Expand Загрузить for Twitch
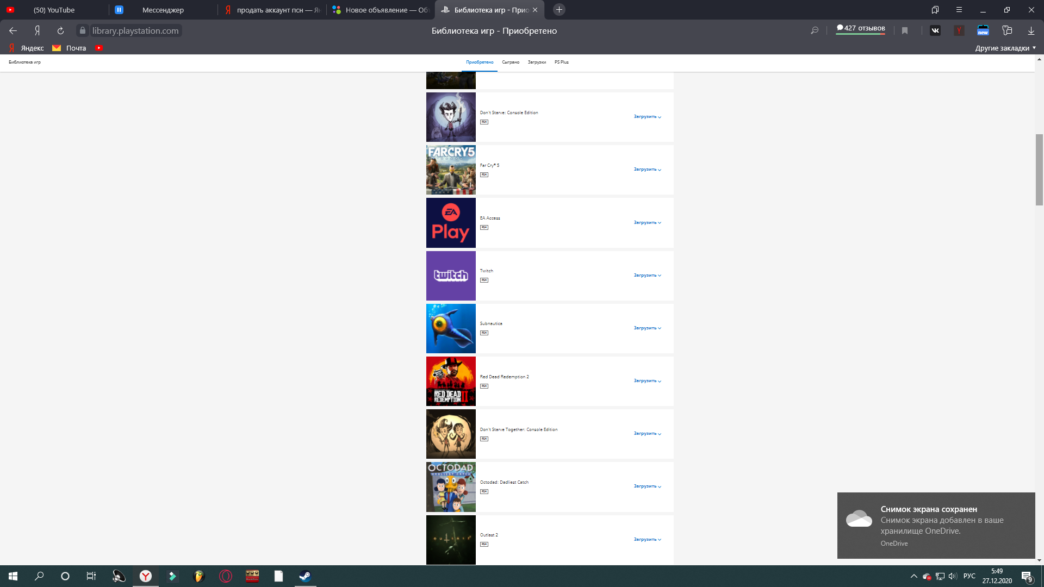Screen dimensions: 1044x587 (647, 276)
